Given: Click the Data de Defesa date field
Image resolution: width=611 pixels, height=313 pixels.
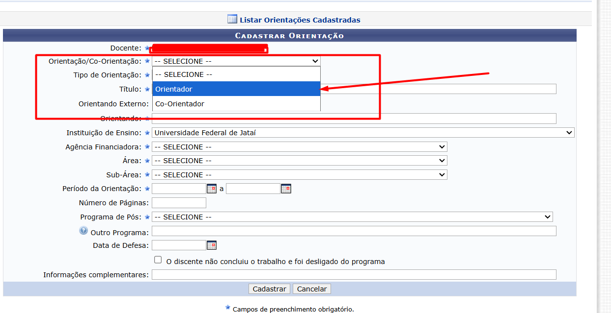Looking at the screenshot, I should coord(179,245).
